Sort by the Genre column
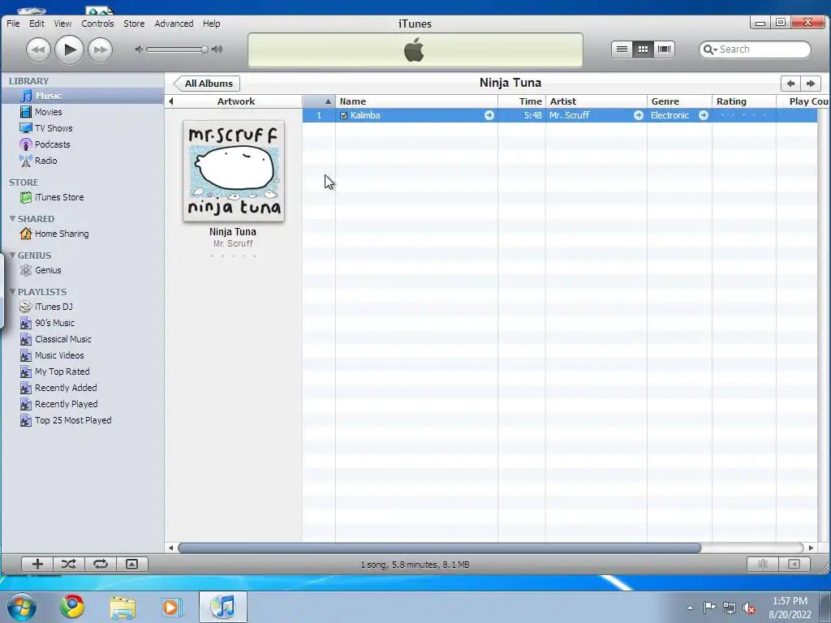 coord(679,101)
